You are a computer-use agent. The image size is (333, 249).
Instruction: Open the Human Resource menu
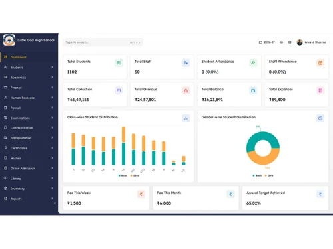click(x=29, y=98)
